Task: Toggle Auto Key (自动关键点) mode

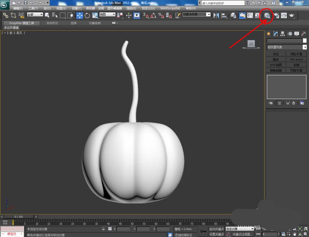Action: (216, 229)
